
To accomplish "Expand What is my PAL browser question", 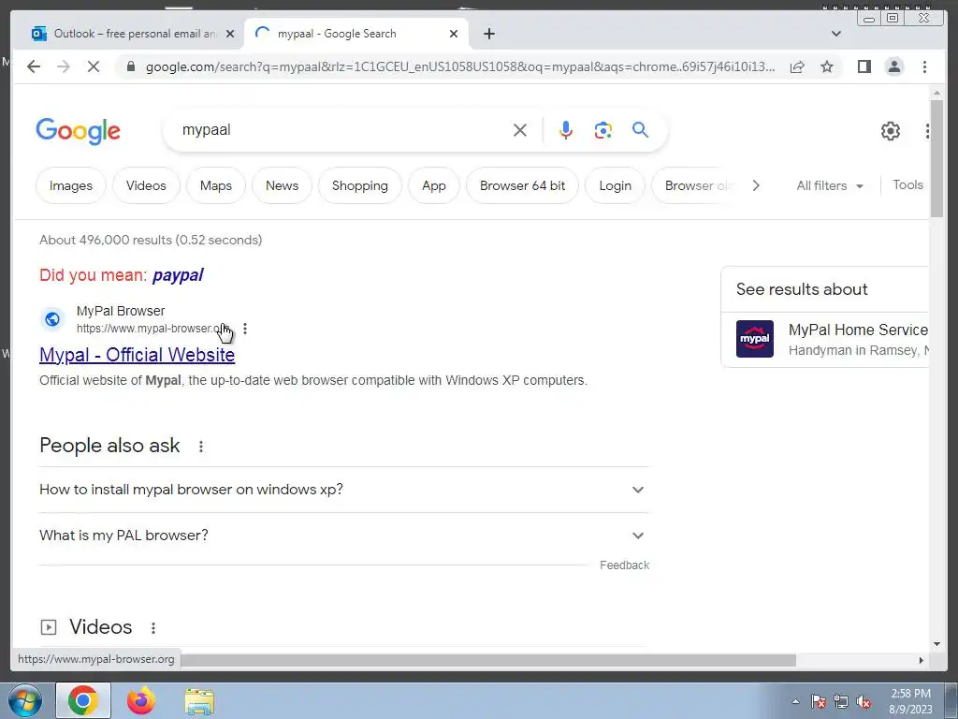I will click(344, 536).
